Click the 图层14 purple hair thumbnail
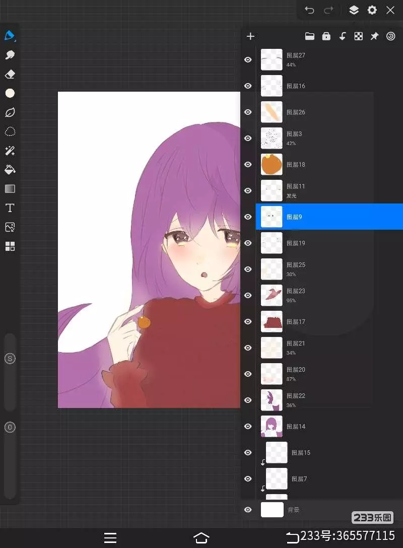 [272, 427]
